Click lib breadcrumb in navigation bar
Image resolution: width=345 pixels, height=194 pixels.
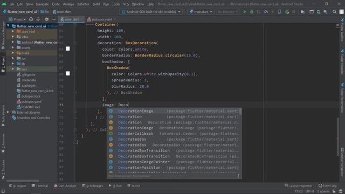tap(45, 12)
